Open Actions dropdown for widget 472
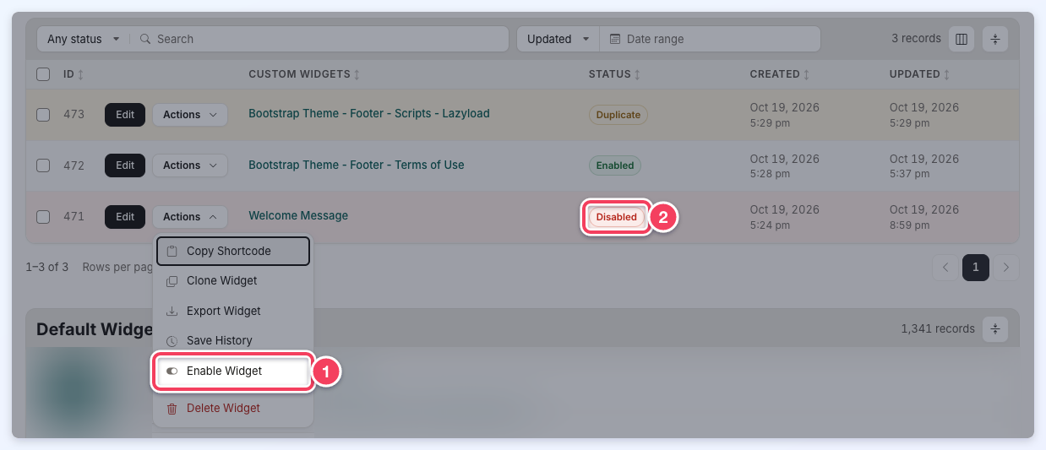This screenshot has width=1046, height=450. tap(190, 165)
